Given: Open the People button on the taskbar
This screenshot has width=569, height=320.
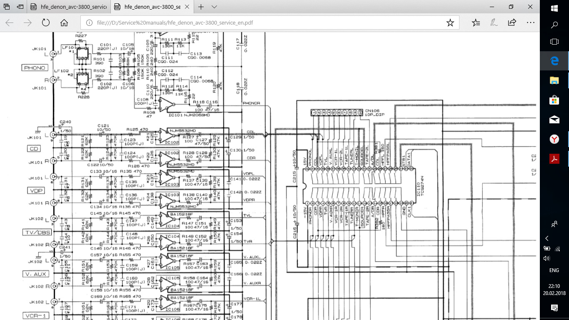Looking at the screenshot, I should (x=554, y=225).
